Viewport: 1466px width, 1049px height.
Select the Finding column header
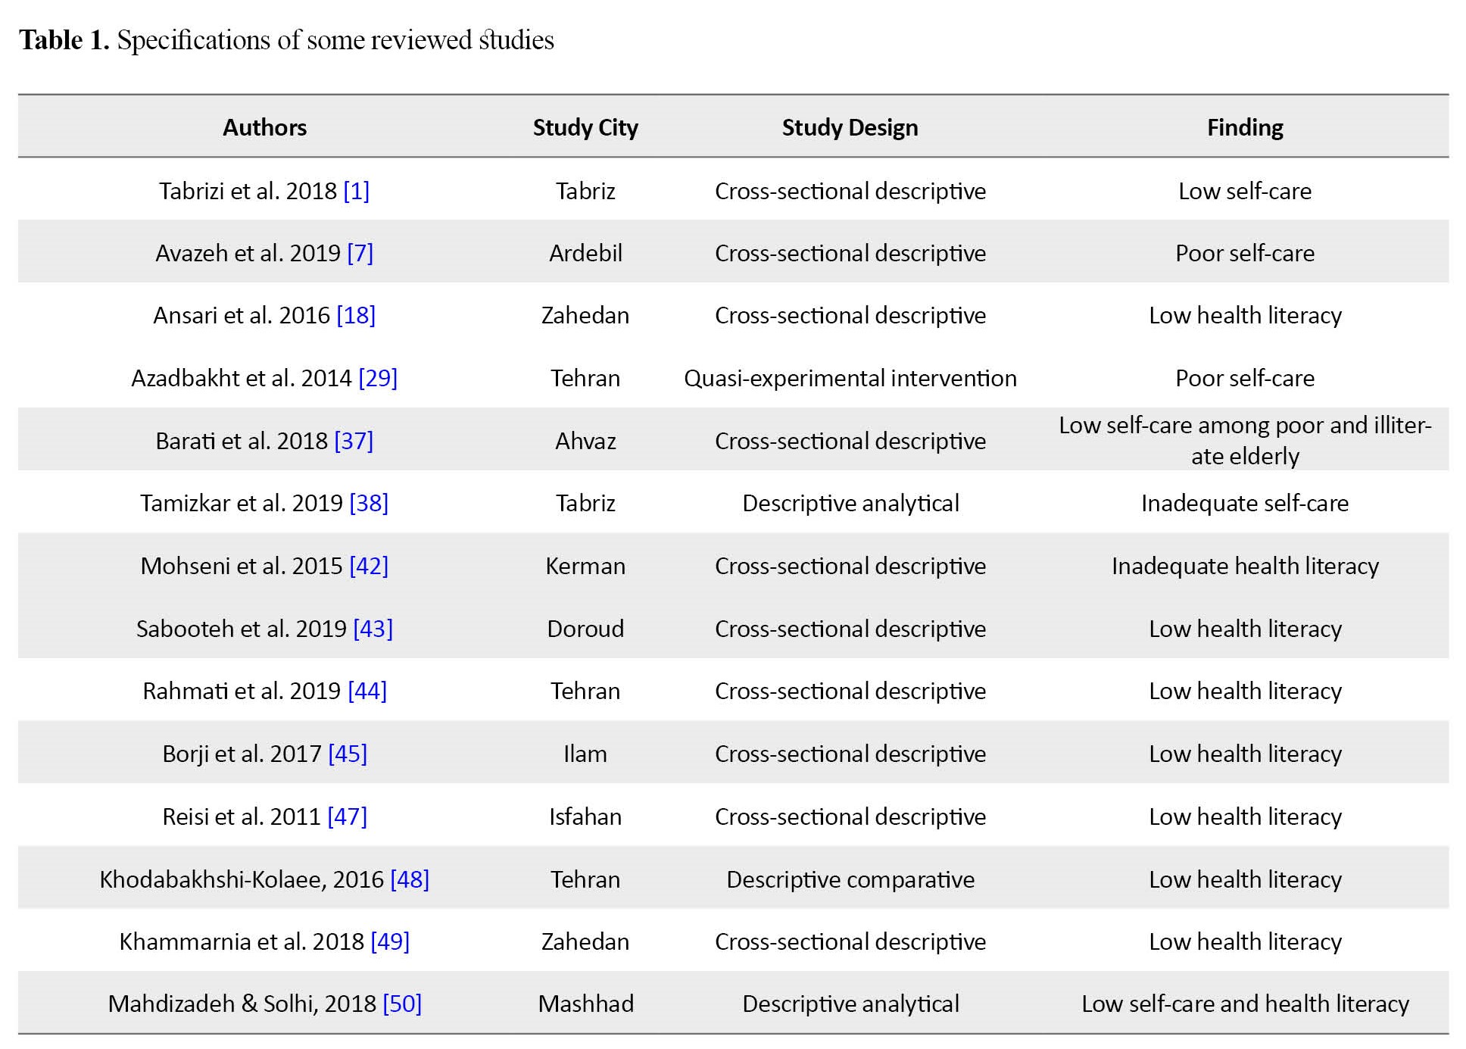[1245, 127]
